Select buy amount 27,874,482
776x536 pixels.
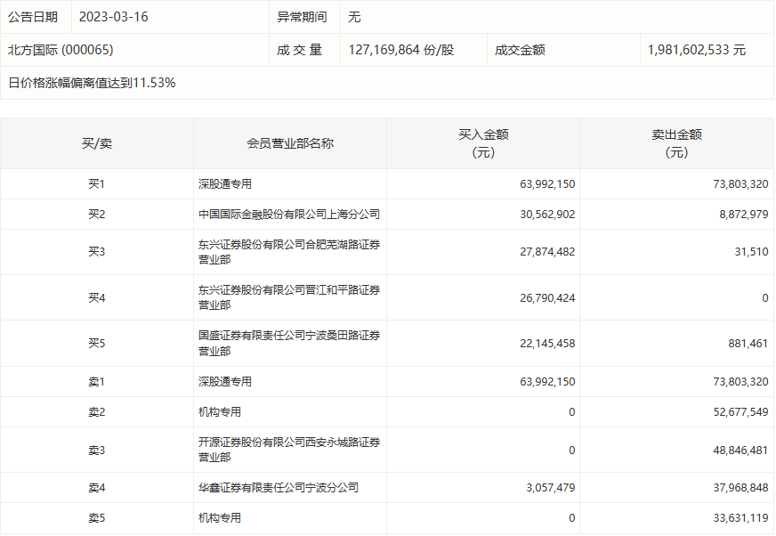[547, 252]
